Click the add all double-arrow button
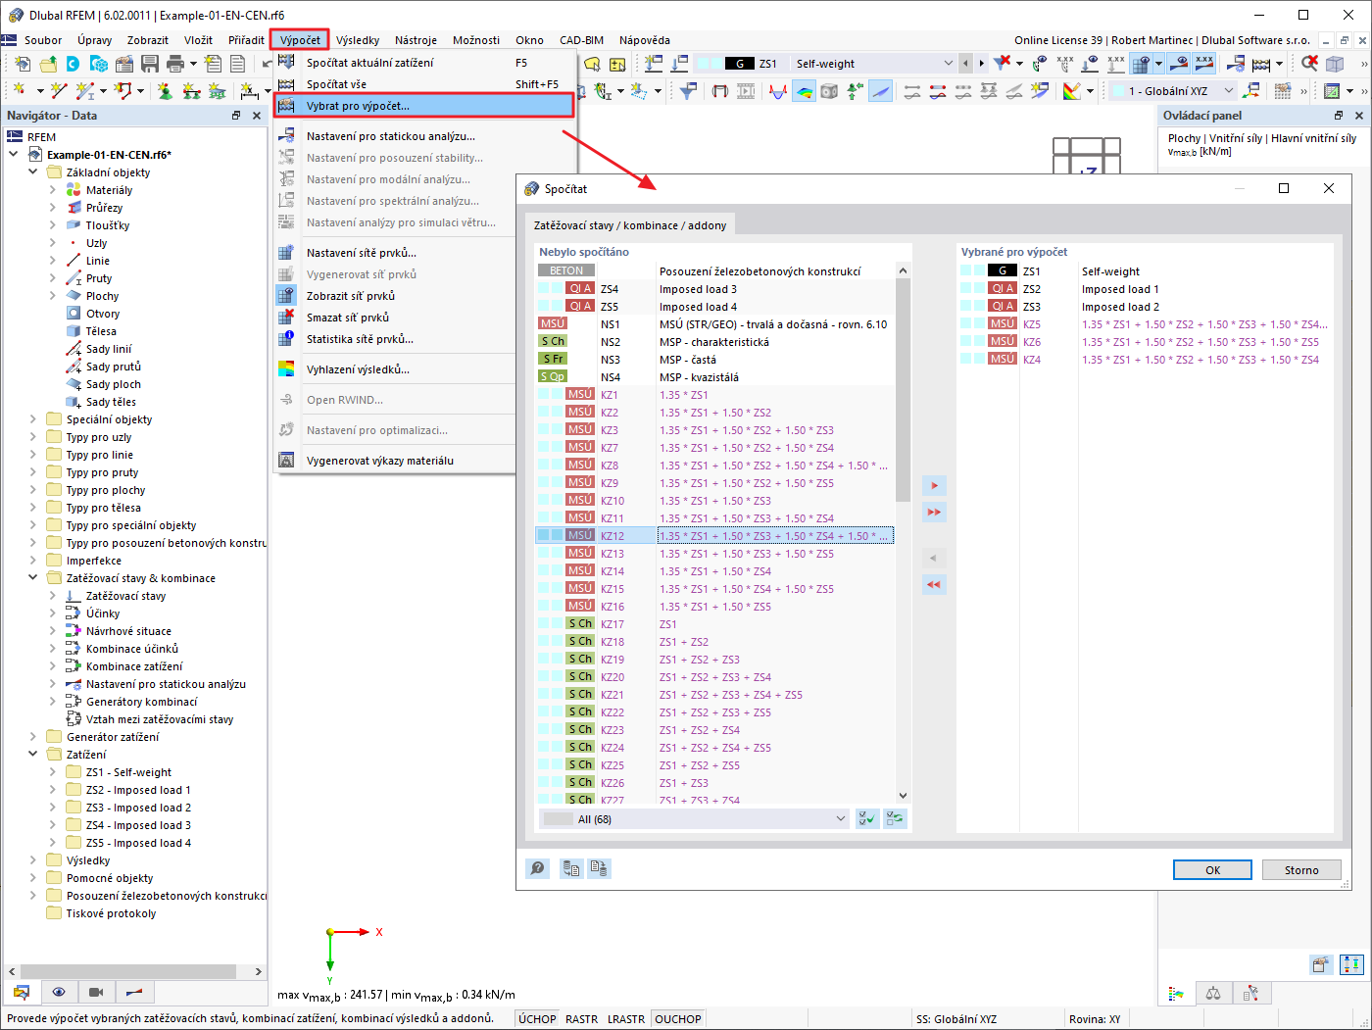 coord(934,512)
